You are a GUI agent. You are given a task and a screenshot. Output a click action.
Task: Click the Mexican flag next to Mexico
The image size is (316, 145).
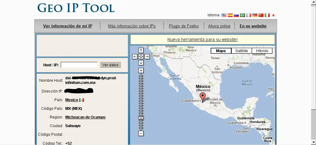pyautogui.click(x=82, y=100)
